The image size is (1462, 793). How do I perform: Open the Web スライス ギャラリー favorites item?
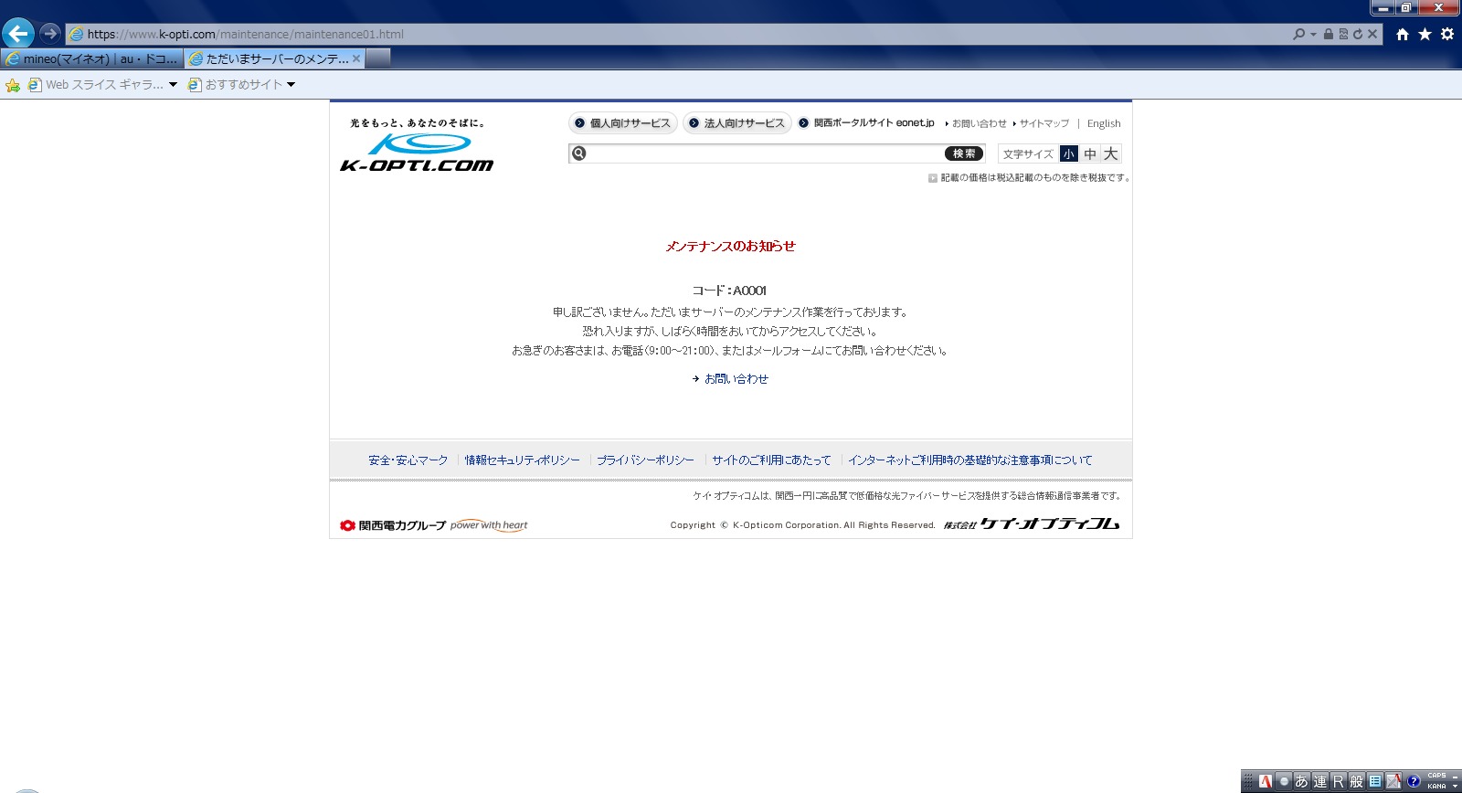(x=96, y=85)
